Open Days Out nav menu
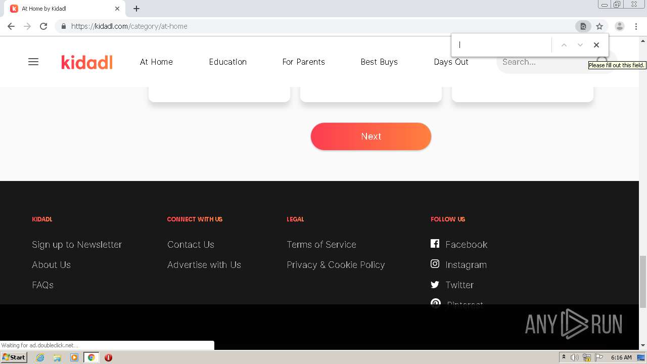This screenshot has height=364, width=647. (x=451, y=62)
